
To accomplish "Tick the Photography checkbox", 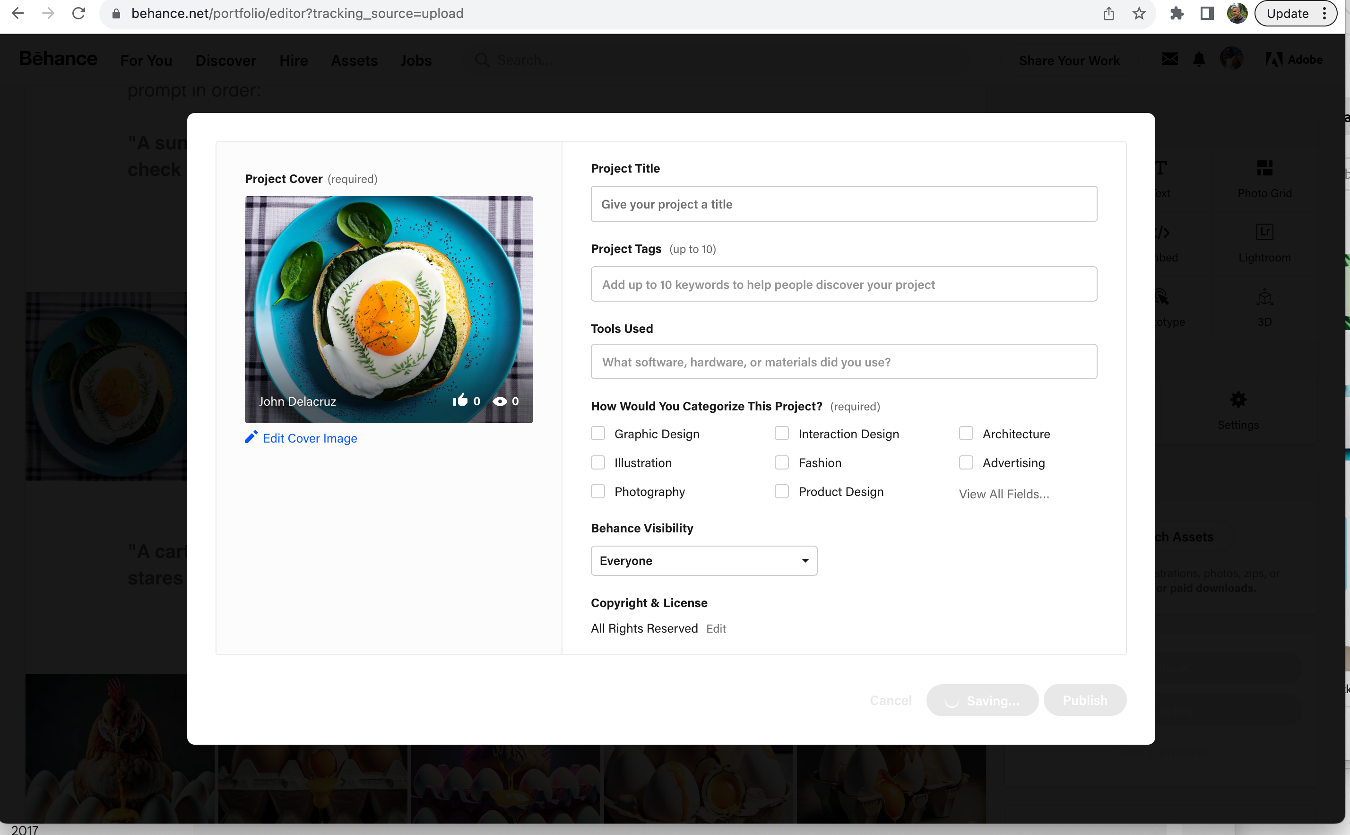I will coord(598,492).
